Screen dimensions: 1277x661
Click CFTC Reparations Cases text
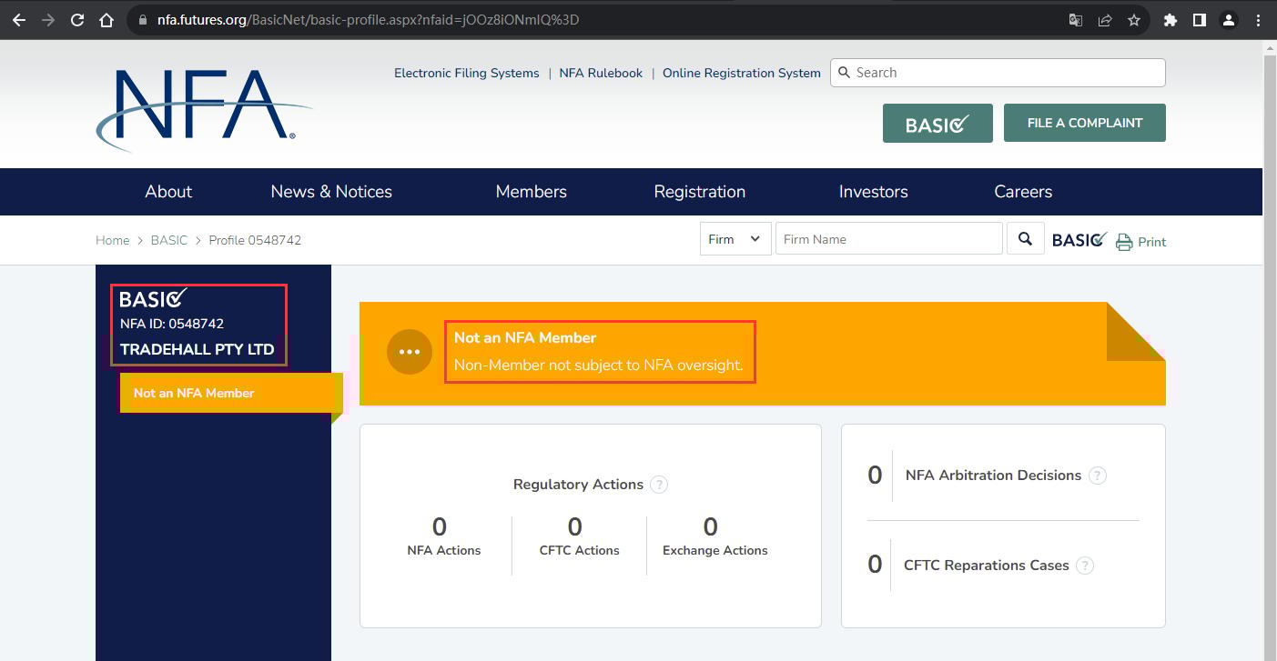[x=987, y=566]
